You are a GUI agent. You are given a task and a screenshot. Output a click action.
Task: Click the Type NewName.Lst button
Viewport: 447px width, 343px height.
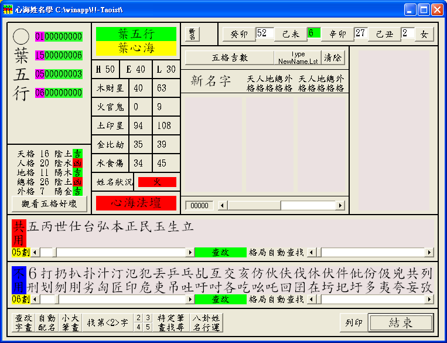click(x=298, y=57)
